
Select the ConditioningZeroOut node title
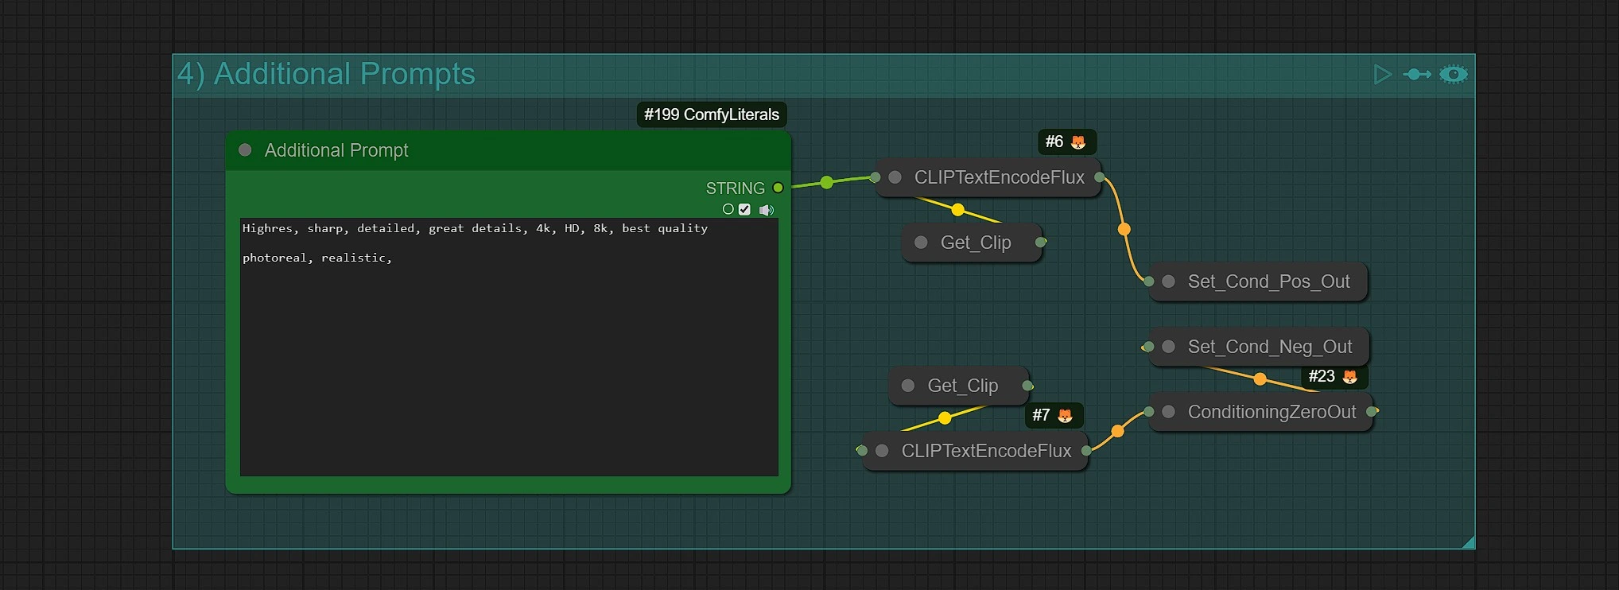[x=1272, y=412]
